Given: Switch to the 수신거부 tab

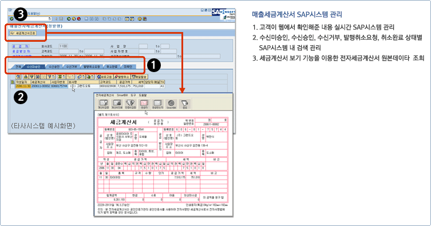Looking at the screenshot, I should [72, 67].
